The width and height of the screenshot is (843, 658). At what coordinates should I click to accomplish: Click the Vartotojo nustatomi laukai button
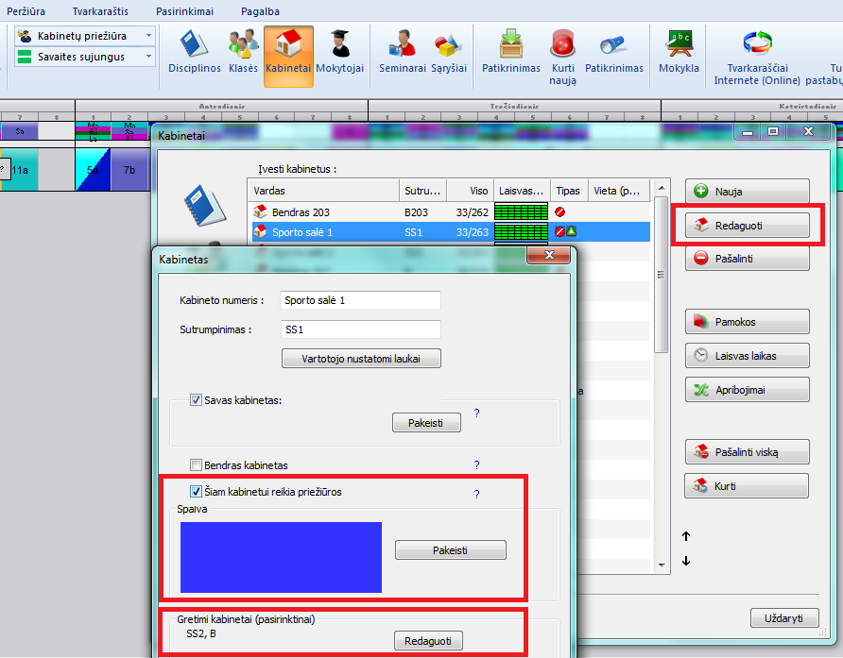pyautogui.click(x=361, y=359)
